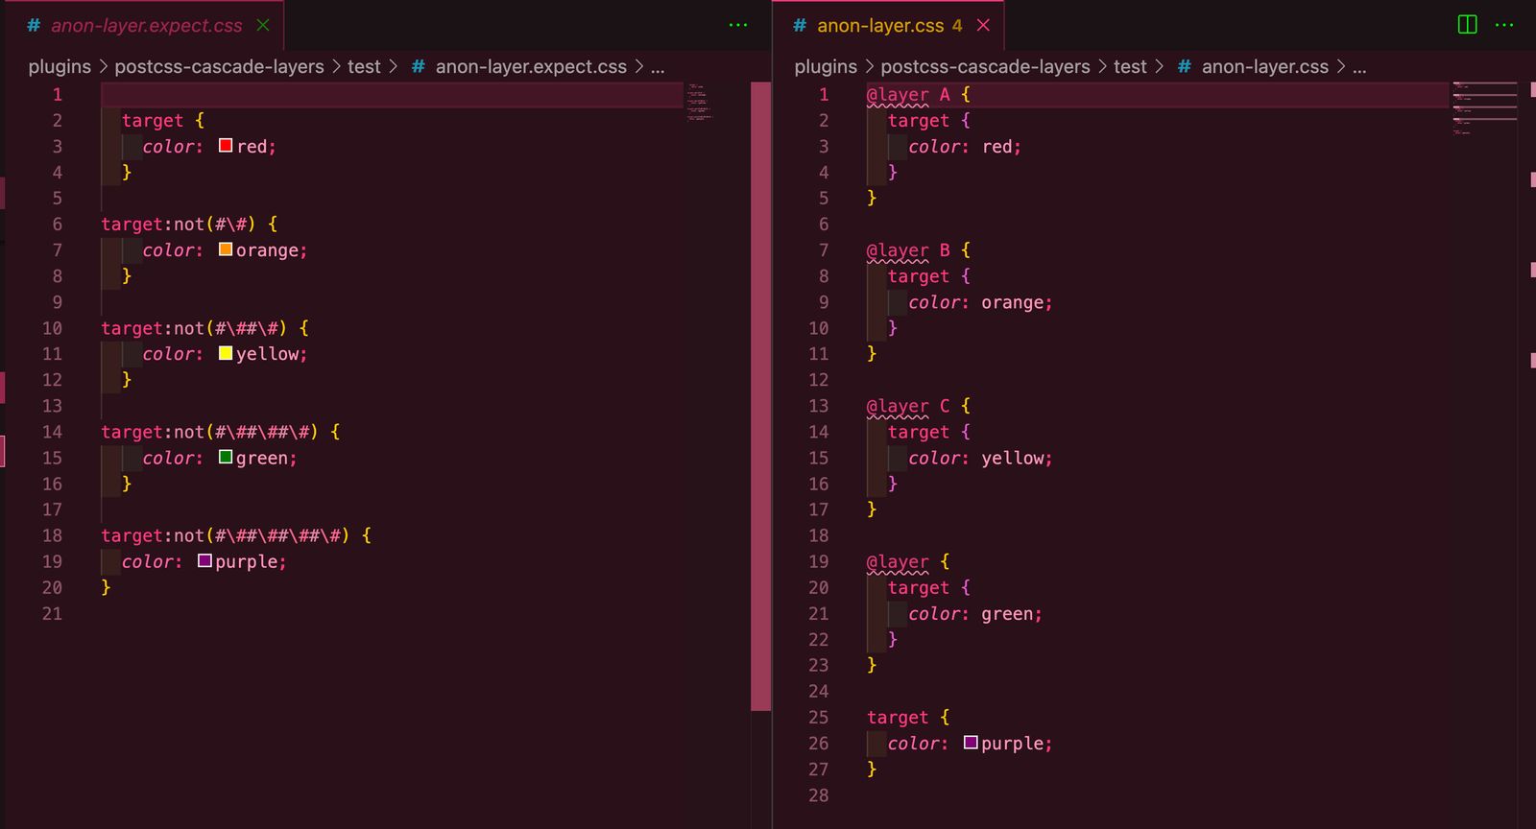Screen dimensions: 1536x829
Task: Open the purple swatch in anon-layer.css
Action: (x=971, y=743)
